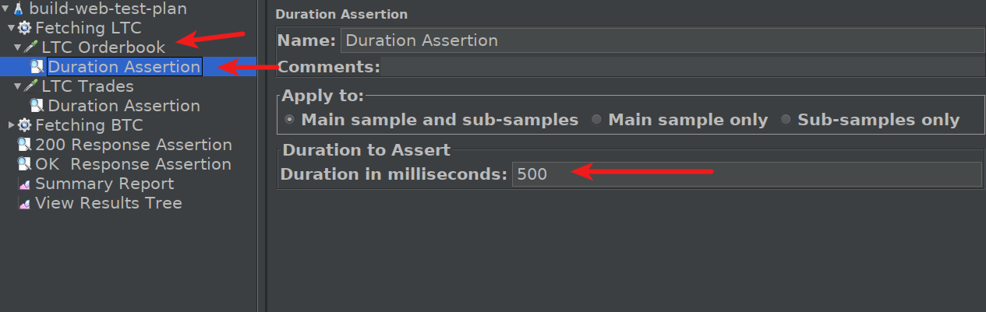This screenshot has height=312, width=986.
Task: Select the OK Response Assertion tree item
Action: pyautogui.click(x=133, y=164)
